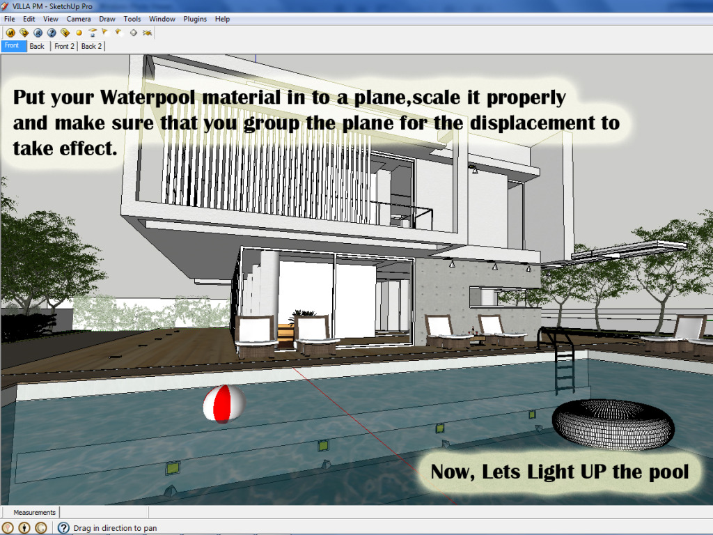Open the Plugins menu
713x535 pixels.
[x=195, y=19]
